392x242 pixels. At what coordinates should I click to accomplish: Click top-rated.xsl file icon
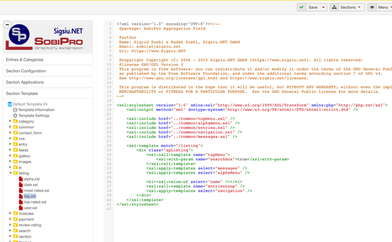point(21,202)
